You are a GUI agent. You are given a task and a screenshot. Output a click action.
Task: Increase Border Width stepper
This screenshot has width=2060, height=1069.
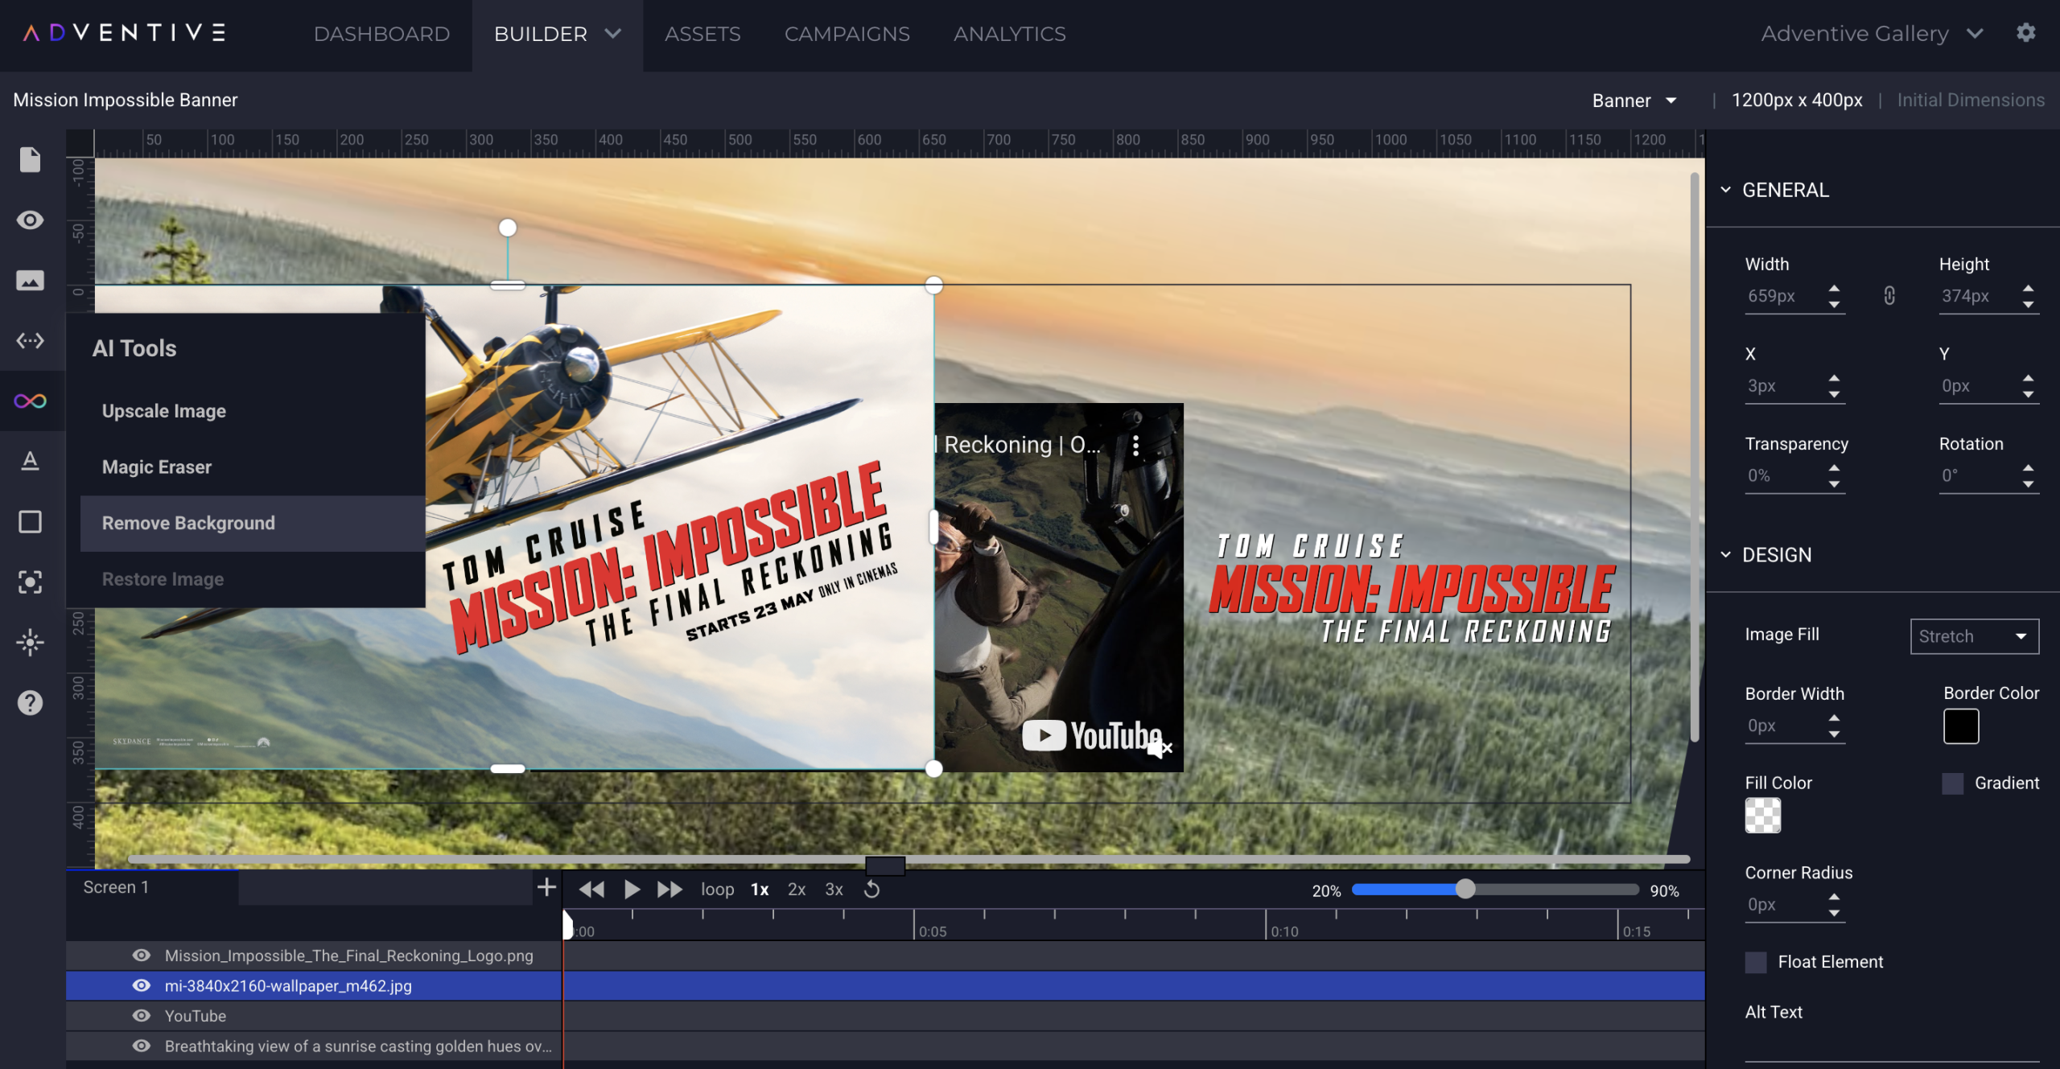[x=1834, y=717]
